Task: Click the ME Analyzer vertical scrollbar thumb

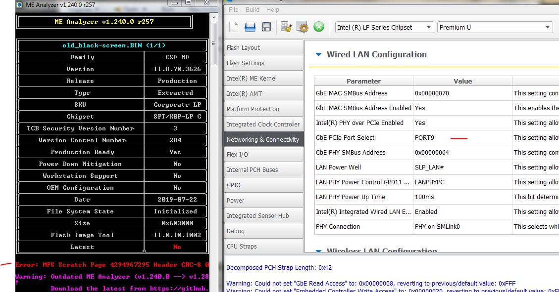Action: (x=213, y=43)
